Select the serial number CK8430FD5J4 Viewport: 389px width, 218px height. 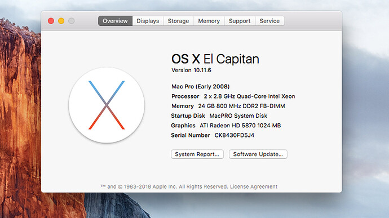235,135
